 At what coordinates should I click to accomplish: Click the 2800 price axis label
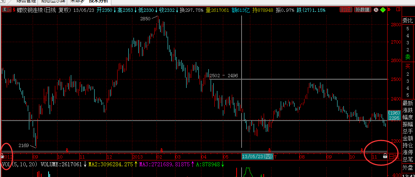tap(396, 24)
